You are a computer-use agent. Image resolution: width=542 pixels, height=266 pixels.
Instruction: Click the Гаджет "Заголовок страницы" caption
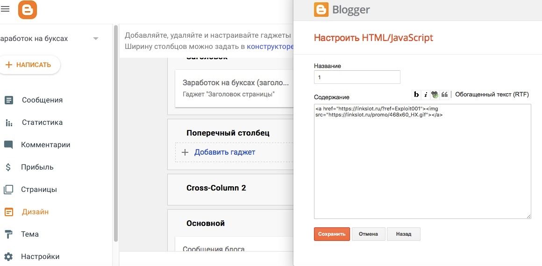point(228,94)
